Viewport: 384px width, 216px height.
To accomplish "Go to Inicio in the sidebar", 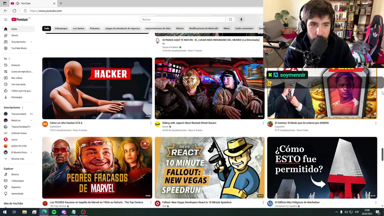I will [x=19, y=29].
